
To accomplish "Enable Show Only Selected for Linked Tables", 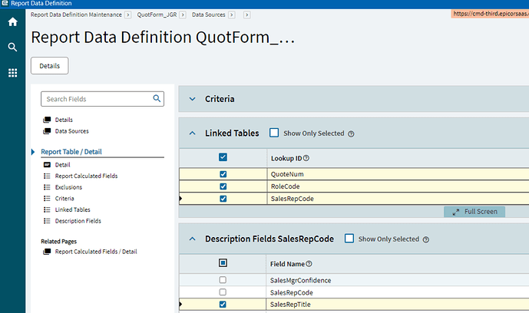I will (x=274, y=133).
